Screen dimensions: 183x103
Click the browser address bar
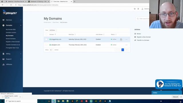[82, 5]
